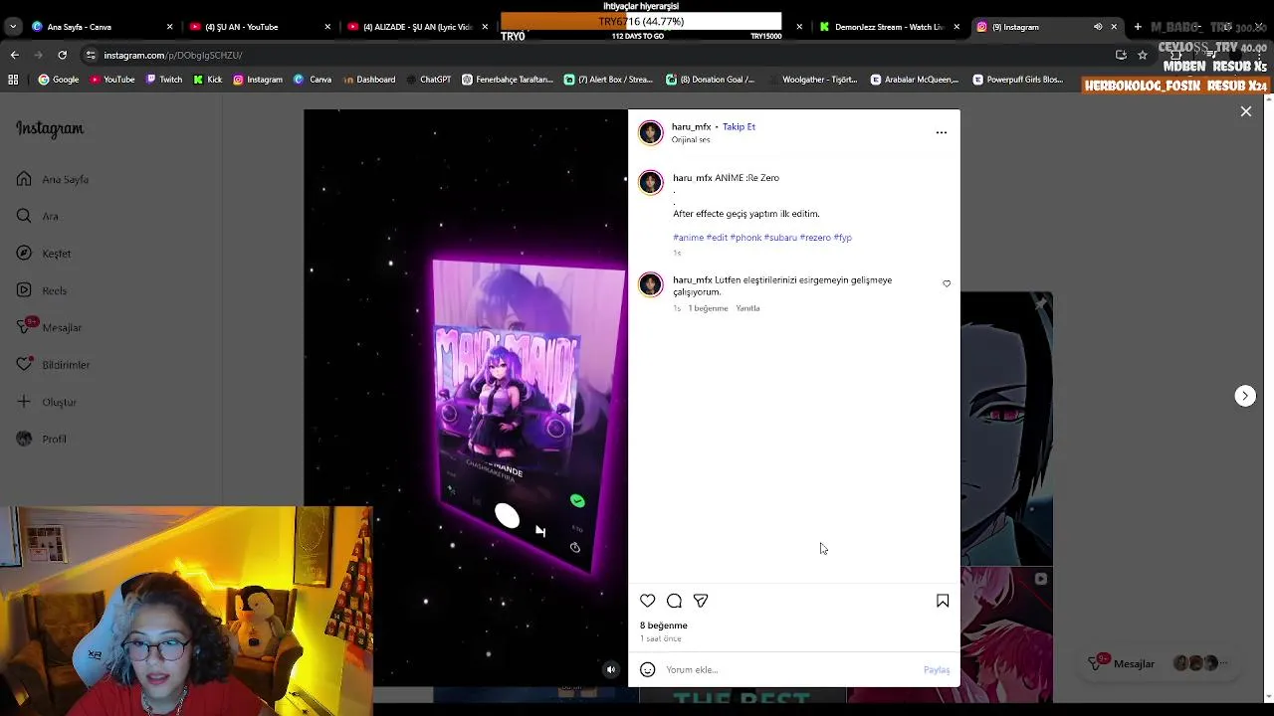
Task: Like haru_mfx's comment with small heart
Action: pyautogui.click(x=947, y=283)
